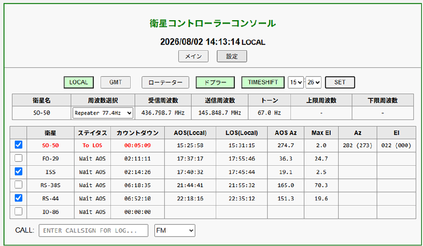Click the 衛星コントローラーコンソール title
The height and width of the screenshot is (246, 423).
212,23
